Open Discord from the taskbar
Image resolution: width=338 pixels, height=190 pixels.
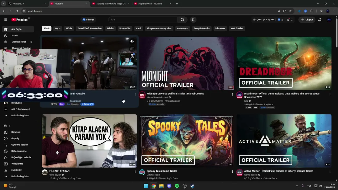(169, 186)
